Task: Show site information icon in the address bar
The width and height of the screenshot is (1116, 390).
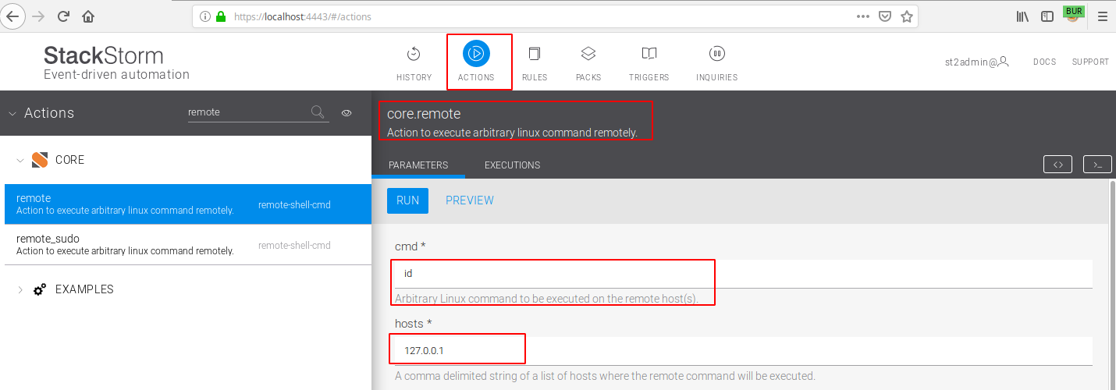Action: 205,16
